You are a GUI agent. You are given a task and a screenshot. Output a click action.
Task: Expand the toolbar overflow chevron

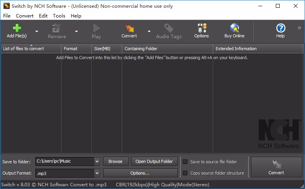(x=300, y=28)
